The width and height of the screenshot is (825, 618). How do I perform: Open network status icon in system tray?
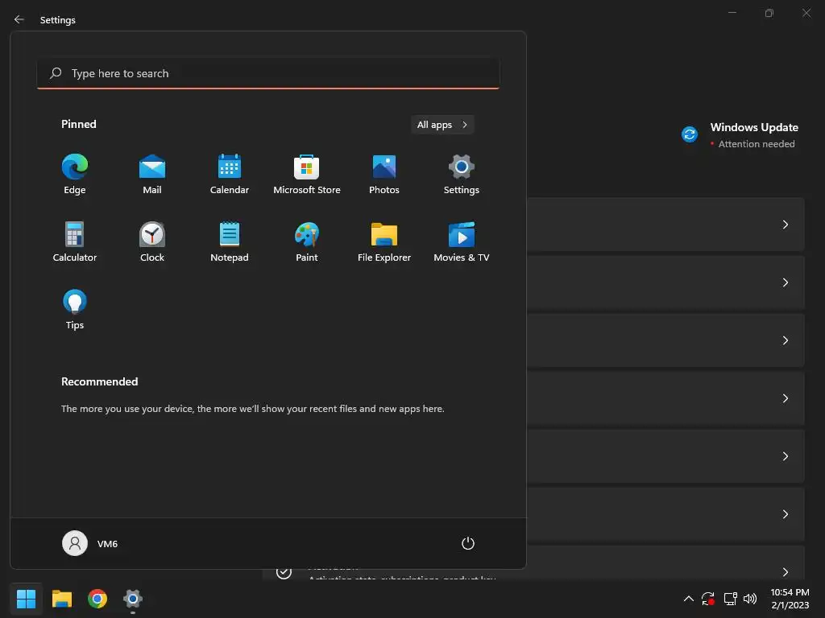pos(730,599)
